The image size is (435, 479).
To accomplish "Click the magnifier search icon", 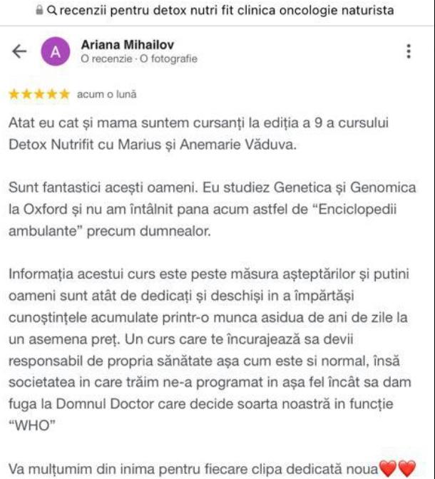I will [52, 11].
